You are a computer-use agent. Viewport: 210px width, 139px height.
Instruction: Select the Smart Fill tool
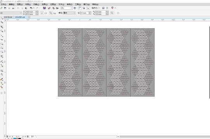click(2, 87)
